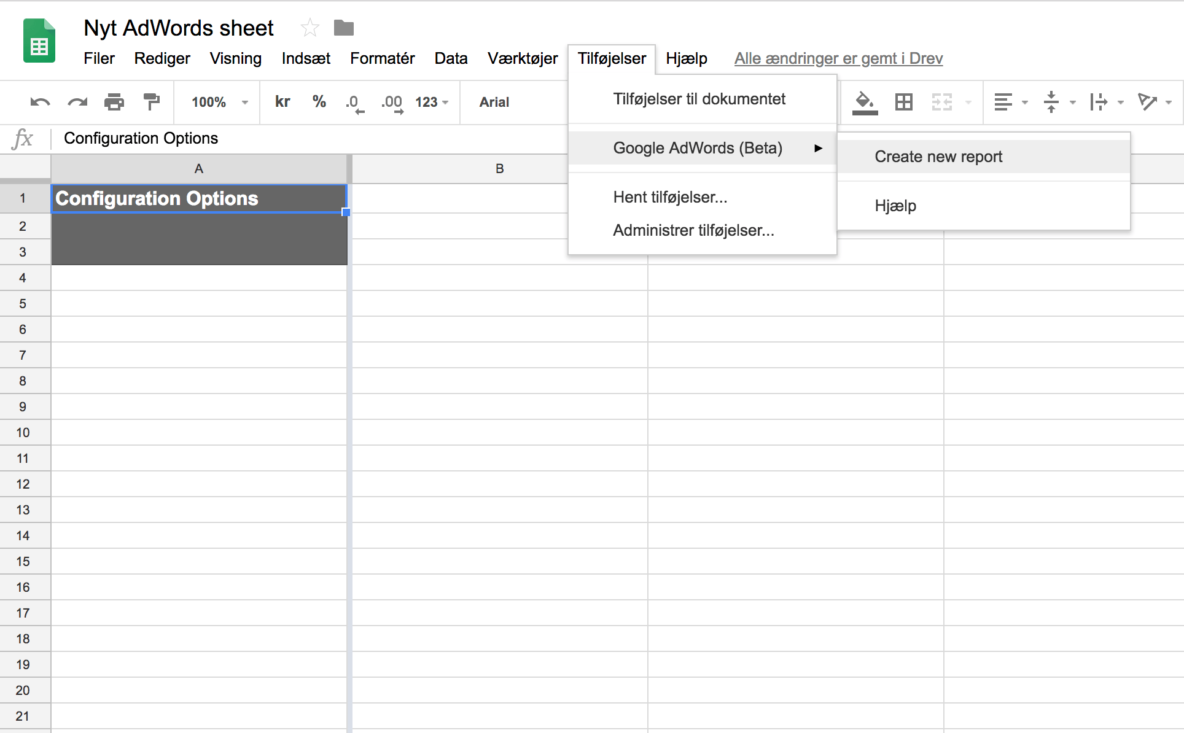This screenshot has height=733, width=1184.
Task: Activate the paint format tool
Action: point(151,102)
